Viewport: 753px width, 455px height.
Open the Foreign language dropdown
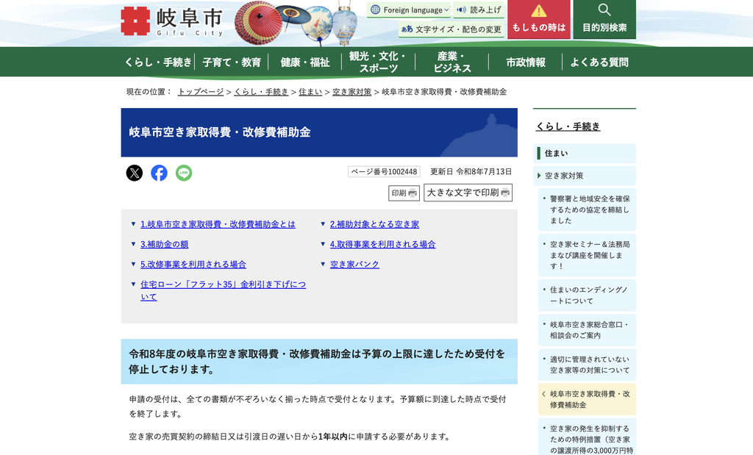(x=409, y=10)
